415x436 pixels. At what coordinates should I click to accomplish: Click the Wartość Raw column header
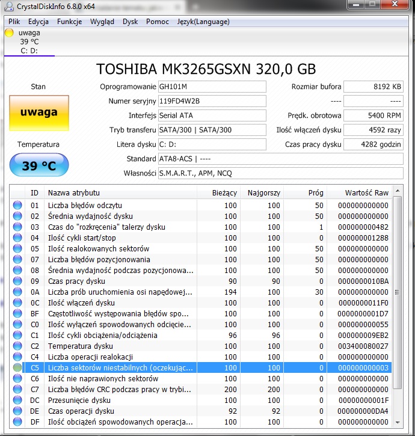pos(360,192)
